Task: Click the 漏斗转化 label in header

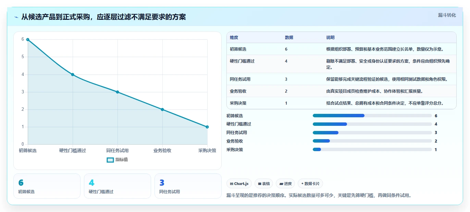Action: point(447,15)
